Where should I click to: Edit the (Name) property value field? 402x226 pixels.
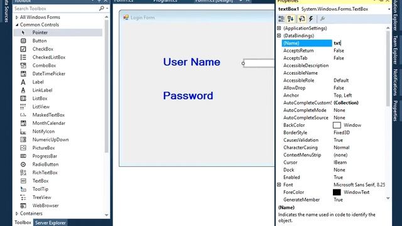(359, 43)
